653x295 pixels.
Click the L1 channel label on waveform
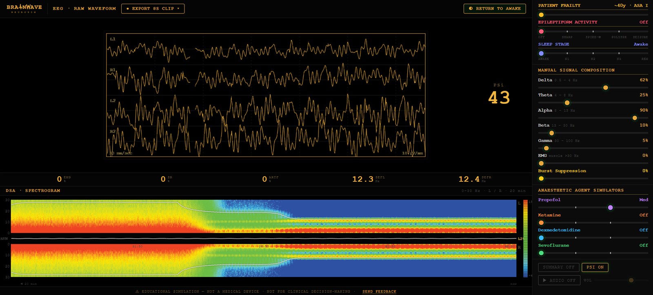click(113, 39)
